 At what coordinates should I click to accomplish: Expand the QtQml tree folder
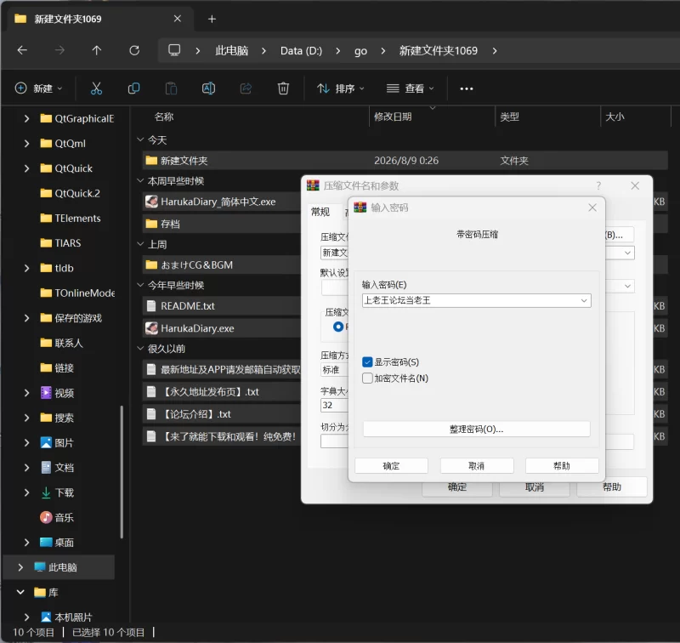(26, 143)
